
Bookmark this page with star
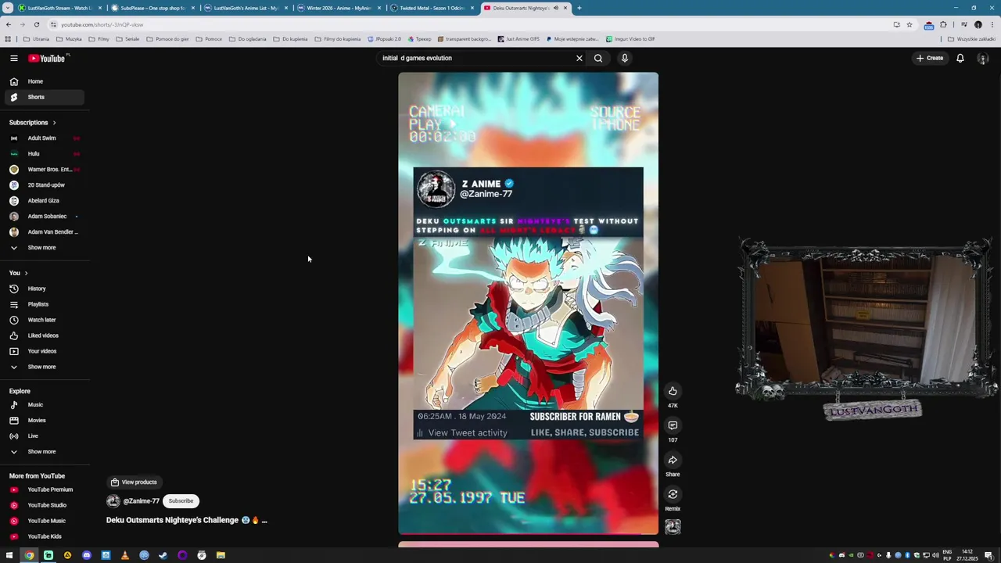910,25
